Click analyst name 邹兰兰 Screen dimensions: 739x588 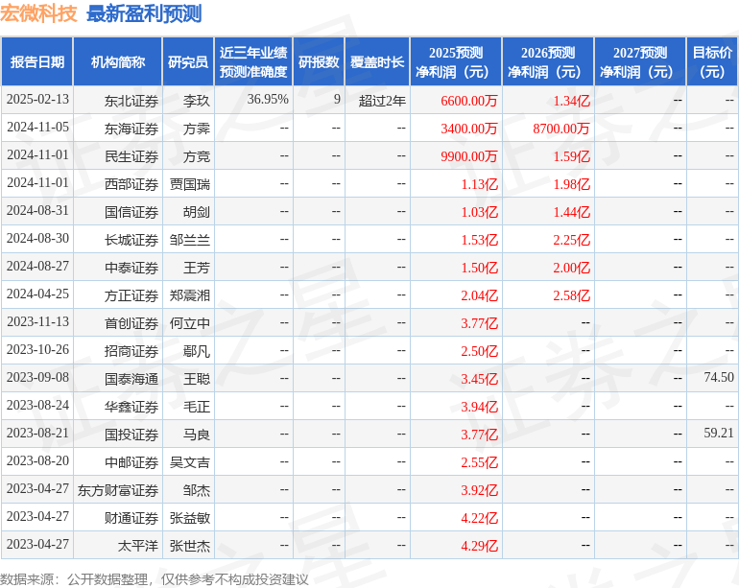[x=190, y=240]
